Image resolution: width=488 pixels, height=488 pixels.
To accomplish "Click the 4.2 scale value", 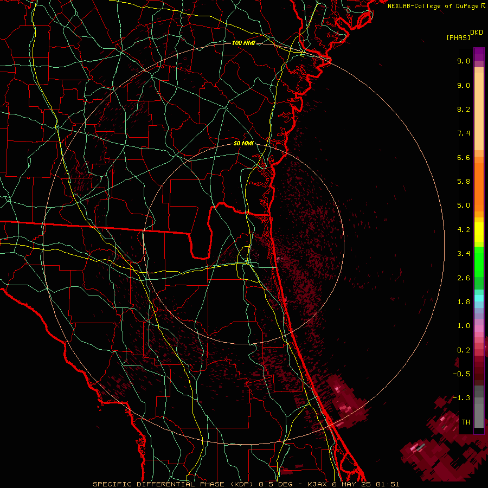I will tap(464, 230).
